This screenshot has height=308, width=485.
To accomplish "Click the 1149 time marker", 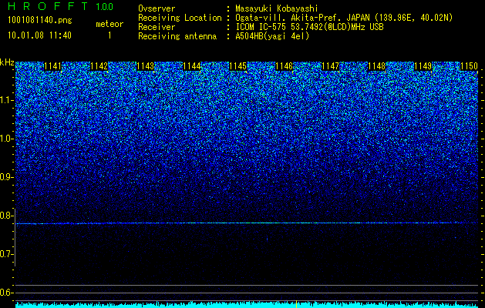I will 423,66.
